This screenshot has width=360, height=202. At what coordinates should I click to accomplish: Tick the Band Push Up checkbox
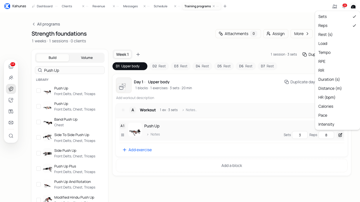click(39, 122)
